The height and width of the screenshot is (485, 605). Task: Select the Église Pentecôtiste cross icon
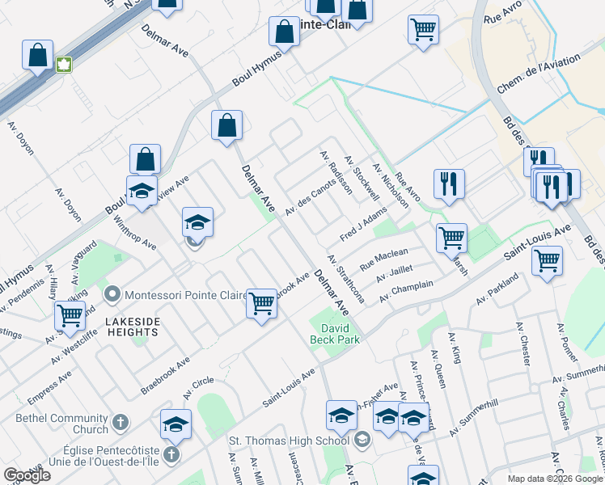[x=171, y=455]
